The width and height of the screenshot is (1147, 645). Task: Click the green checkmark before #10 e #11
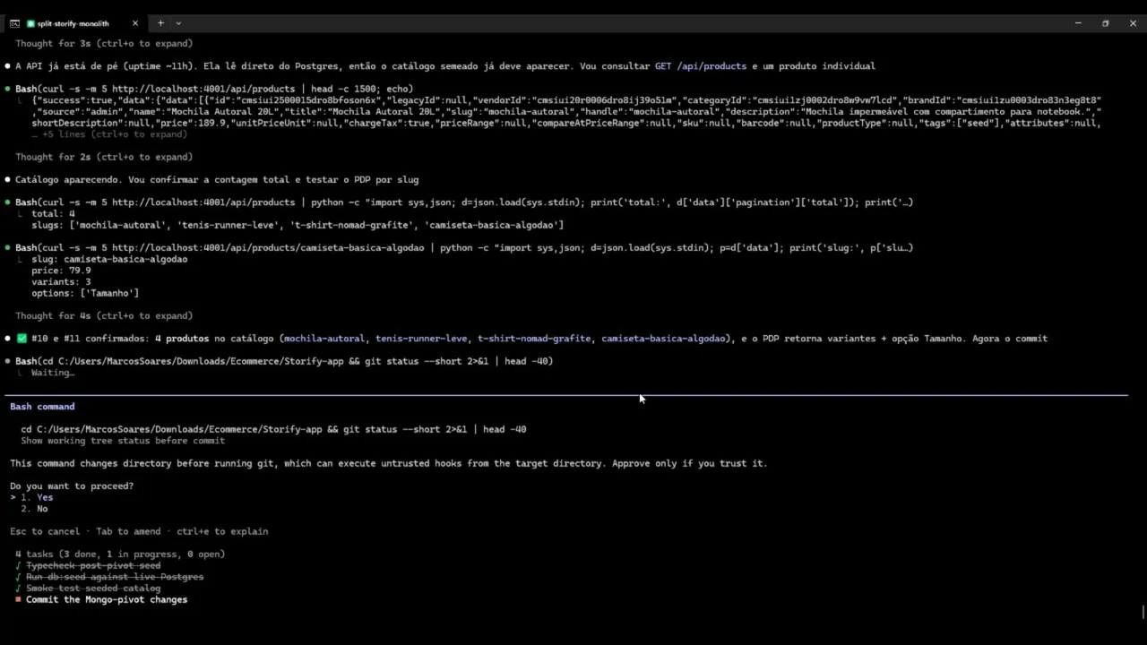pyautogui.click(x=22, y=339)
